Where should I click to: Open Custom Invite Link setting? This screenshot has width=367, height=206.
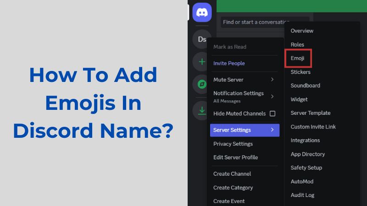point(313,127)
